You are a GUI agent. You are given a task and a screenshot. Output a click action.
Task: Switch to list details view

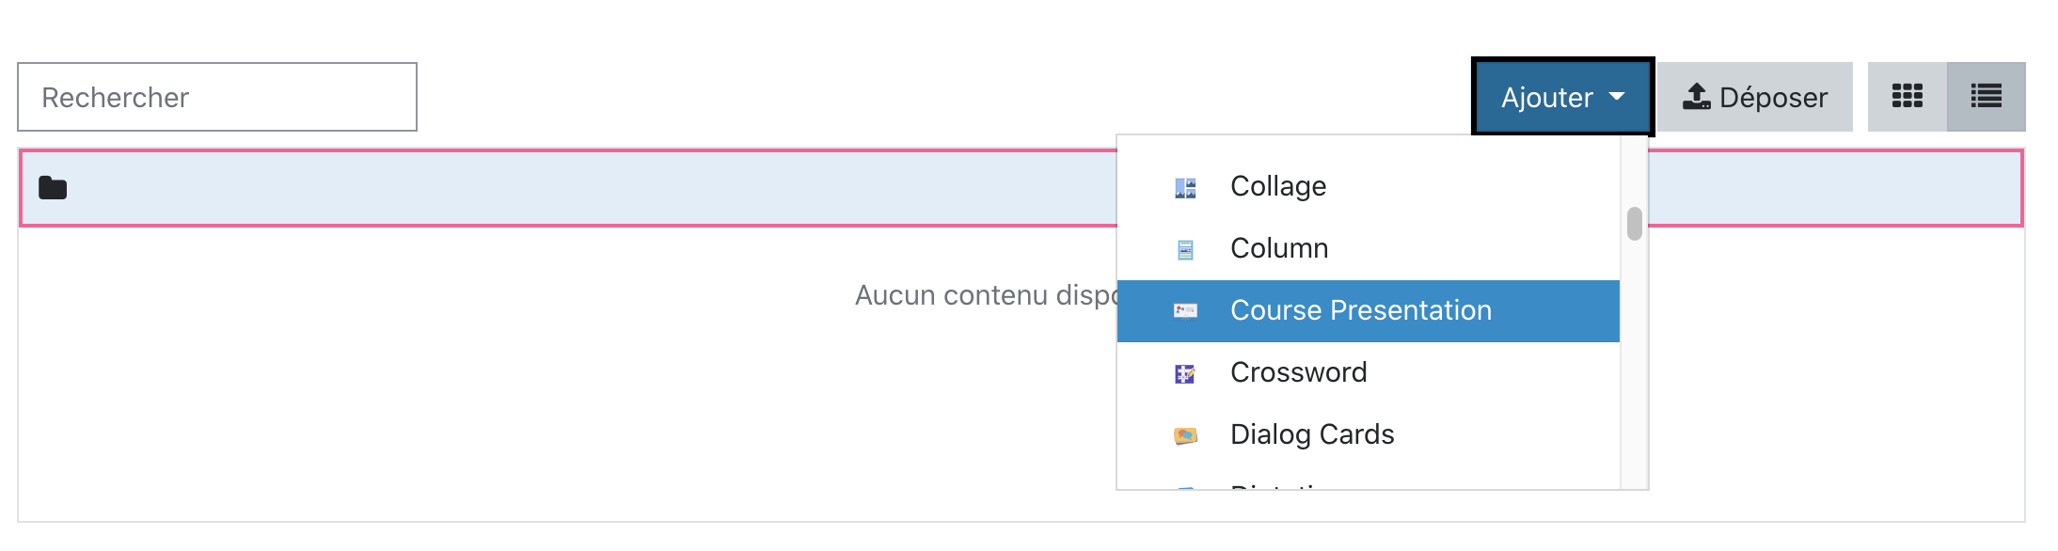pyautogui.click(x=1986, y=97)
